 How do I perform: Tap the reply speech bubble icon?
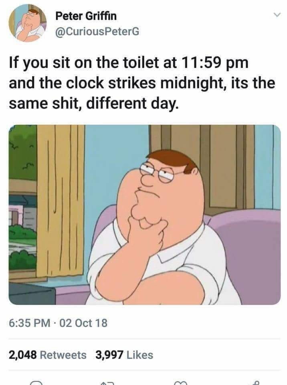36,383
